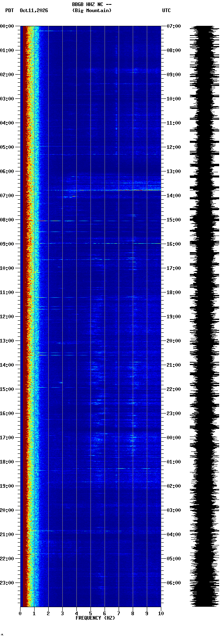The image size is (222, 639).
Task: Click the 8 Hz frequency tick label
Action: [x=133, y=614]
